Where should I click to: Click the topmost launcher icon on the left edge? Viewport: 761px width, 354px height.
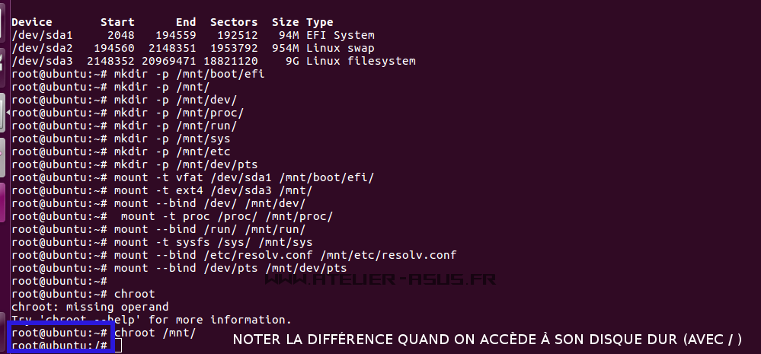coord(2,15)
